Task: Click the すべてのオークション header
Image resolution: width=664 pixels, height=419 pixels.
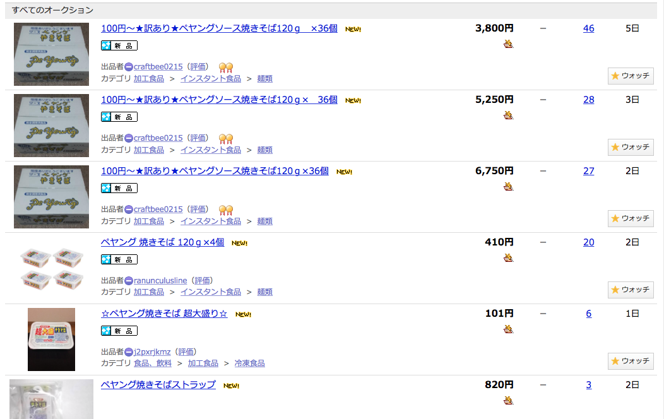Action: tap(52, 10)
